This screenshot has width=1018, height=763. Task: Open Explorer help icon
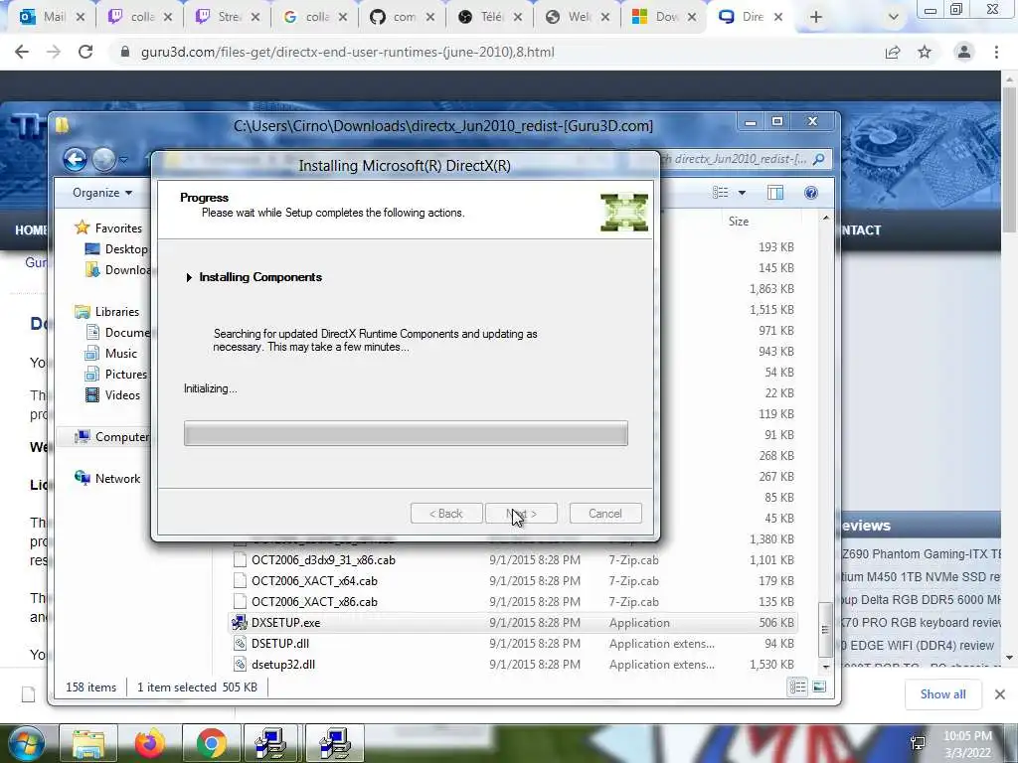(811, 193)
